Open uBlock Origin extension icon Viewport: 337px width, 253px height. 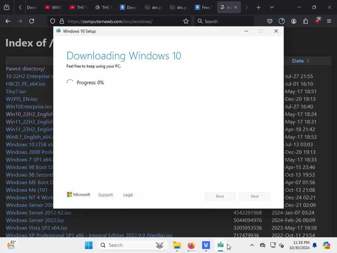(318, 21)
